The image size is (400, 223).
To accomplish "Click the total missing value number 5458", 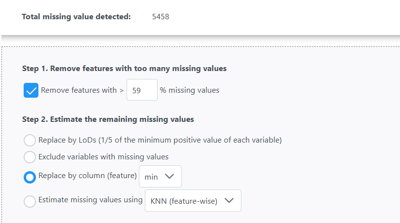I will click(161, 17).
